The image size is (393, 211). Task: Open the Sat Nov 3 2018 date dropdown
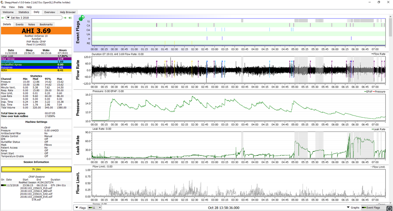coord(34,18)
